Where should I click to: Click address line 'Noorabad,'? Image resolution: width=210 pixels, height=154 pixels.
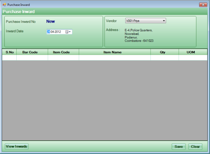click(132, 34)
